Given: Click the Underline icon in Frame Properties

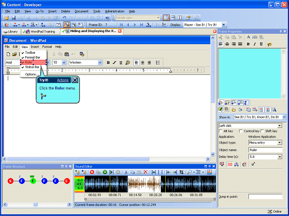Looking at the screenshot, I should [x=261, y=44].
